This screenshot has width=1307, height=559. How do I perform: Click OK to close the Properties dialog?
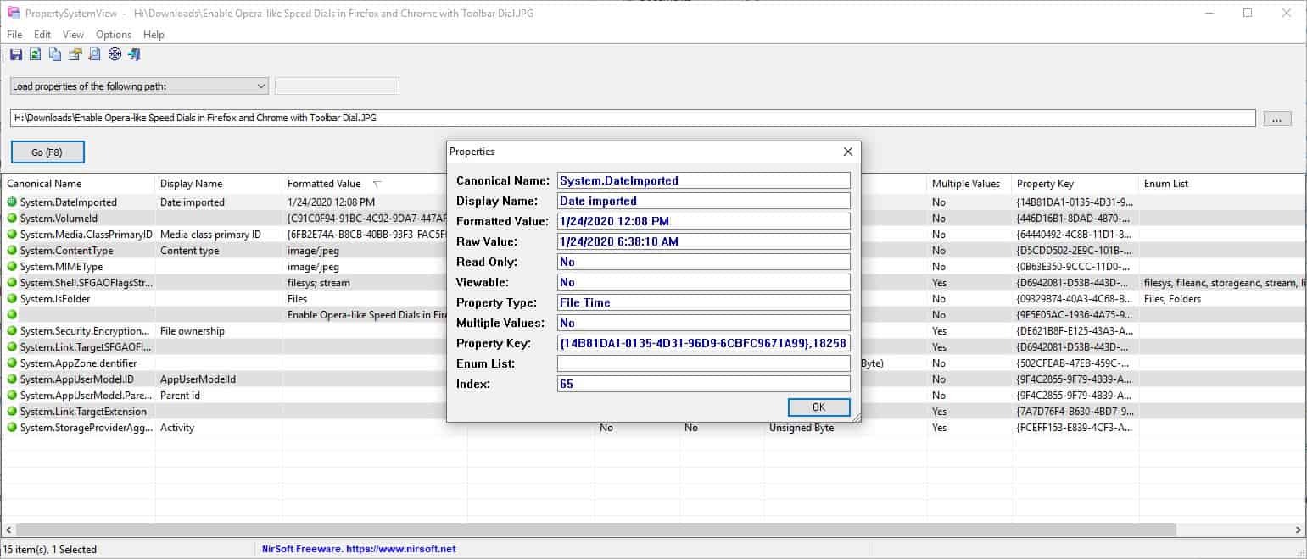818,407
